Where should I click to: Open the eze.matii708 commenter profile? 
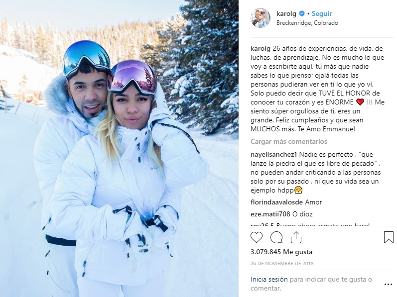point(270,214)
